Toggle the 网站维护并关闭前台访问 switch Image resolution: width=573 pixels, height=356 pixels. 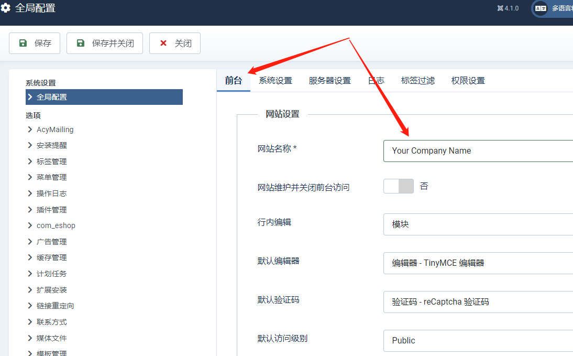pyautogui.click(x=399, y=186)
